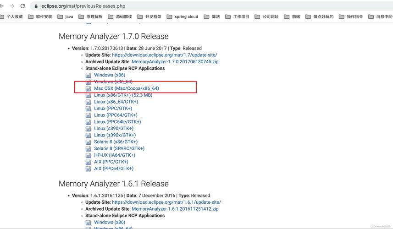Open the 软件安装 bookmark folder
This screenshot has width=393, height=229.
pyautogui.click(x=40, y=16)
